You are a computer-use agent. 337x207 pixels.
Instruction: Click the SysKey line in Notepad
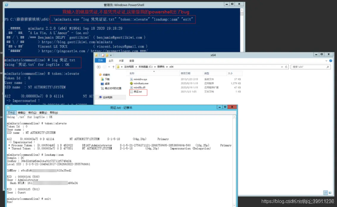(x=39, y=161)
